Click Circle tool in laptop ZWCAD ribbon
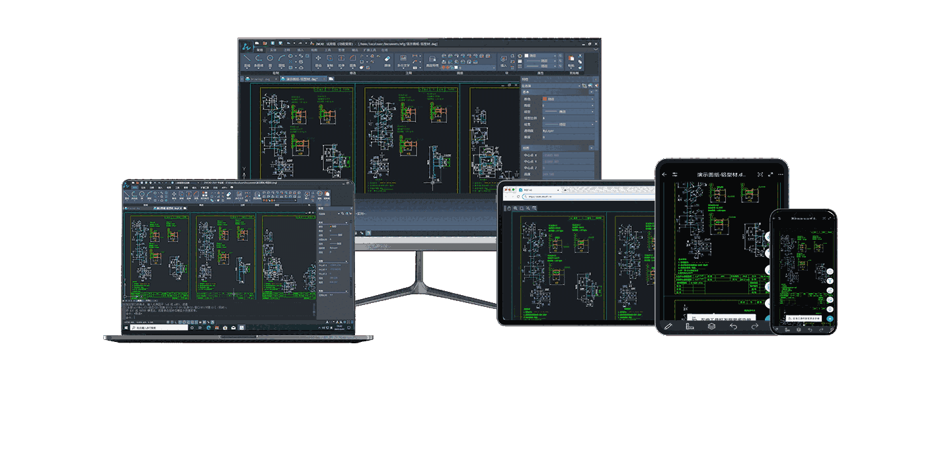 (x=141, y=194)
